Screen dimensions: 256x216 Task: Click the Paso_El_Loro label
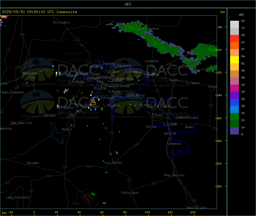(197, 207)
